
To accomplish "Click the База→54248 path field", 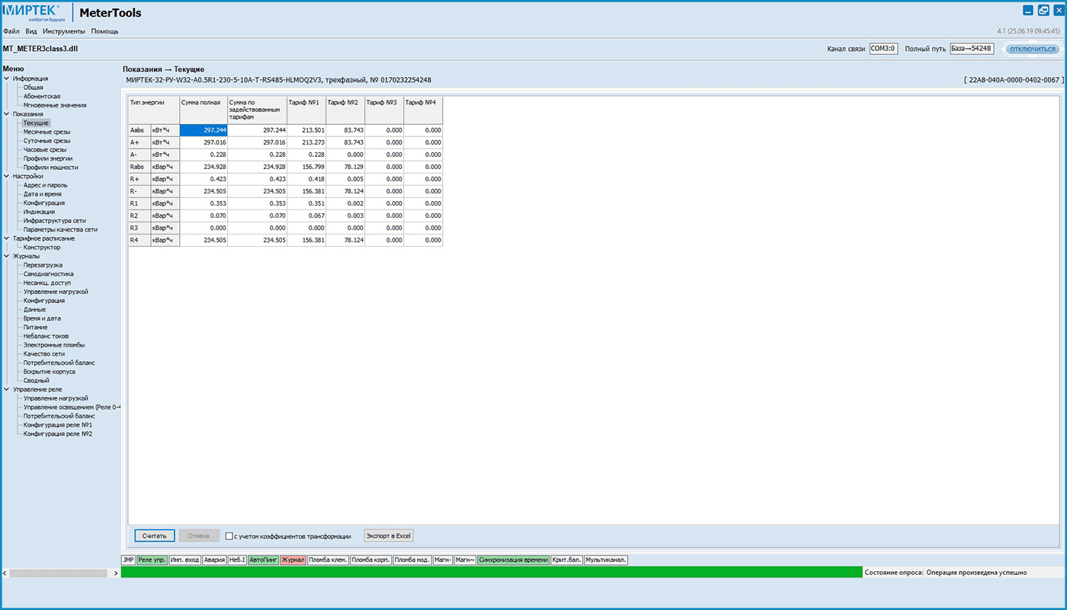I will (972, 49).
